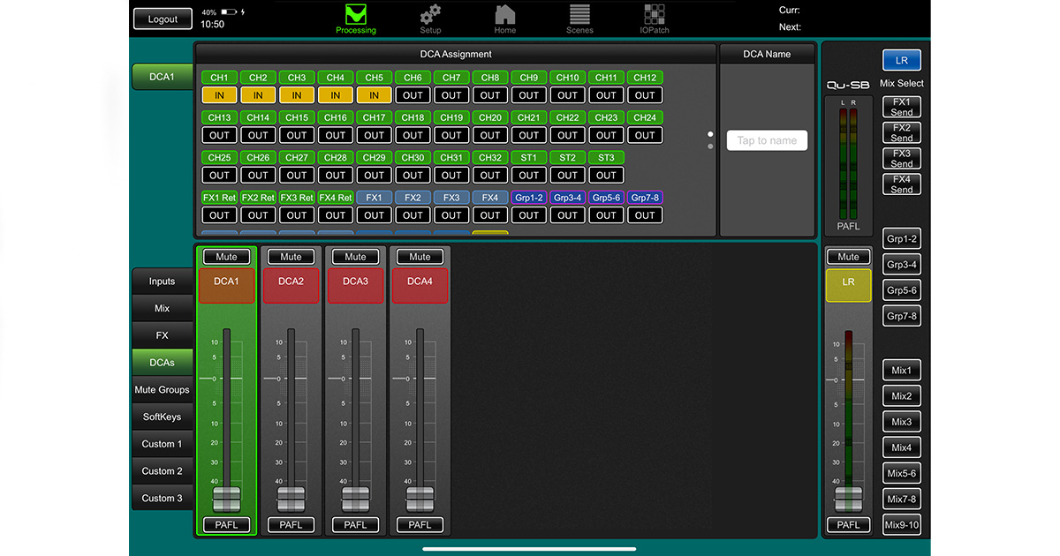Open the Custom 1 layer tab
Screen dimensions: 1060x556
162,444
